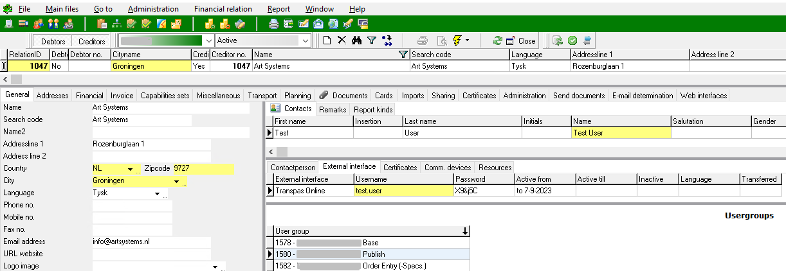Viewport: 786px width, 271px height.
Task: Expand the Language dropdown showing Tysk
Action: click(157, 193)
